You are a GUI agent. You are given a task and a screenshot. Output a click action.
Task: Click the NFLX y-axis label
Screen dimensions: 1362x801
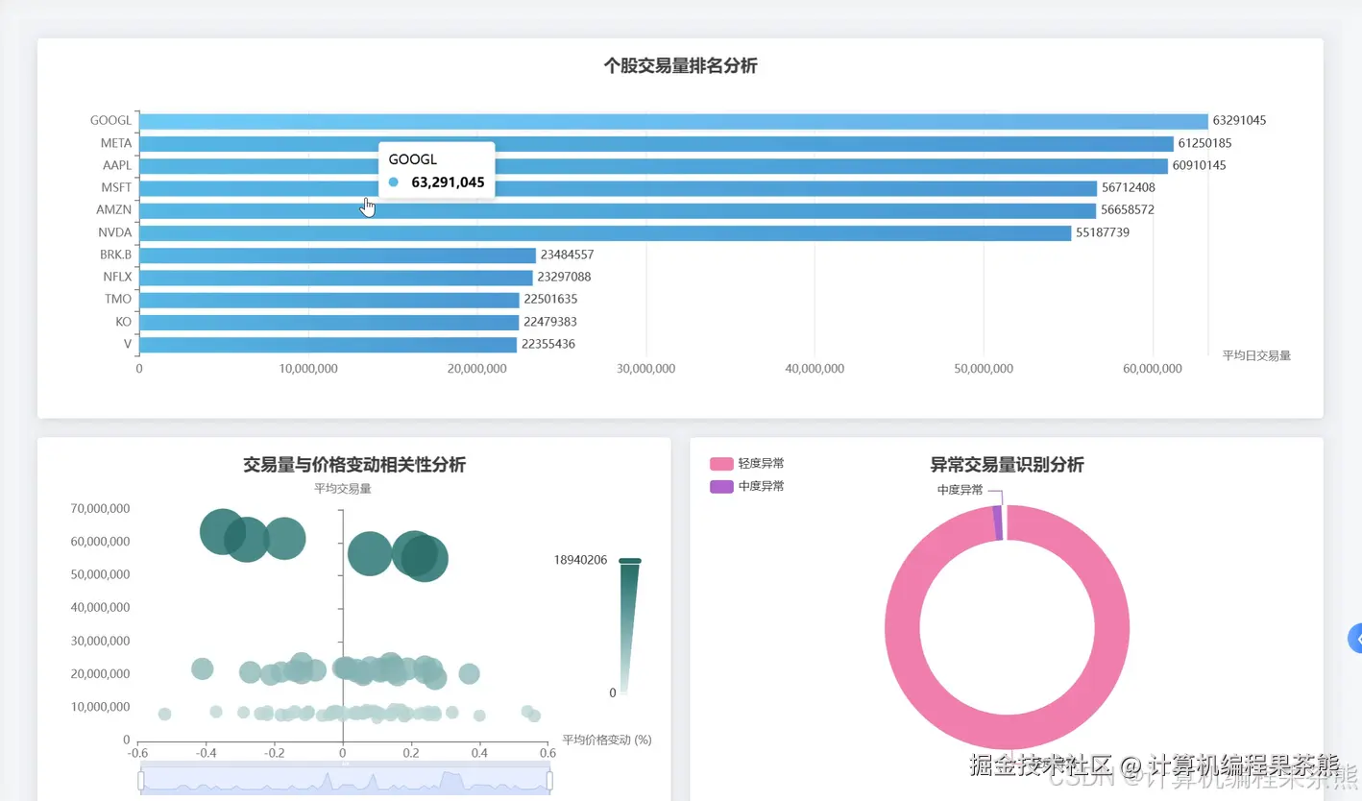coord(117,277)
